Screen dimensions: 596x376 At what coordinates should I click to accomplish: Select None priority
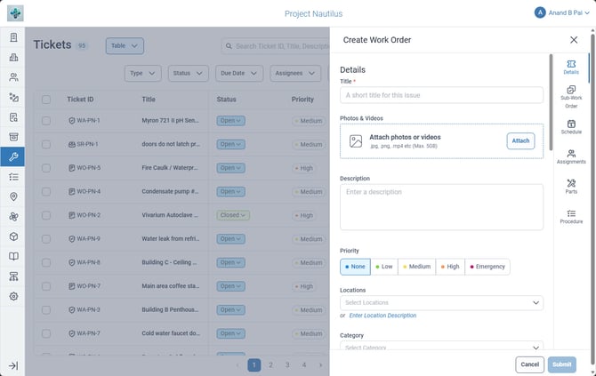pos(356,267)
